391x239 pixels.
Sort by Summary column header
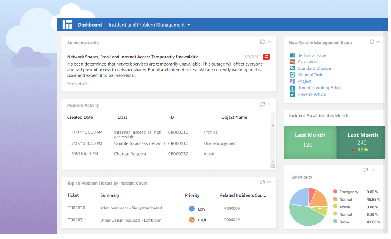(110, 195)
